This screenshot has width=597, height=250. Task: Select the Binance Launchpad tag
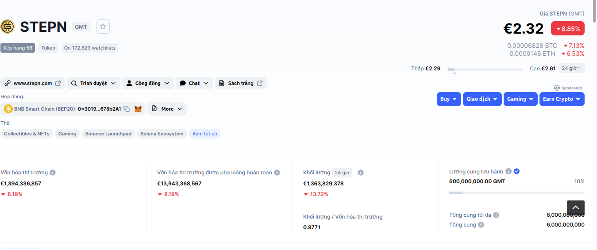point(108,134)
